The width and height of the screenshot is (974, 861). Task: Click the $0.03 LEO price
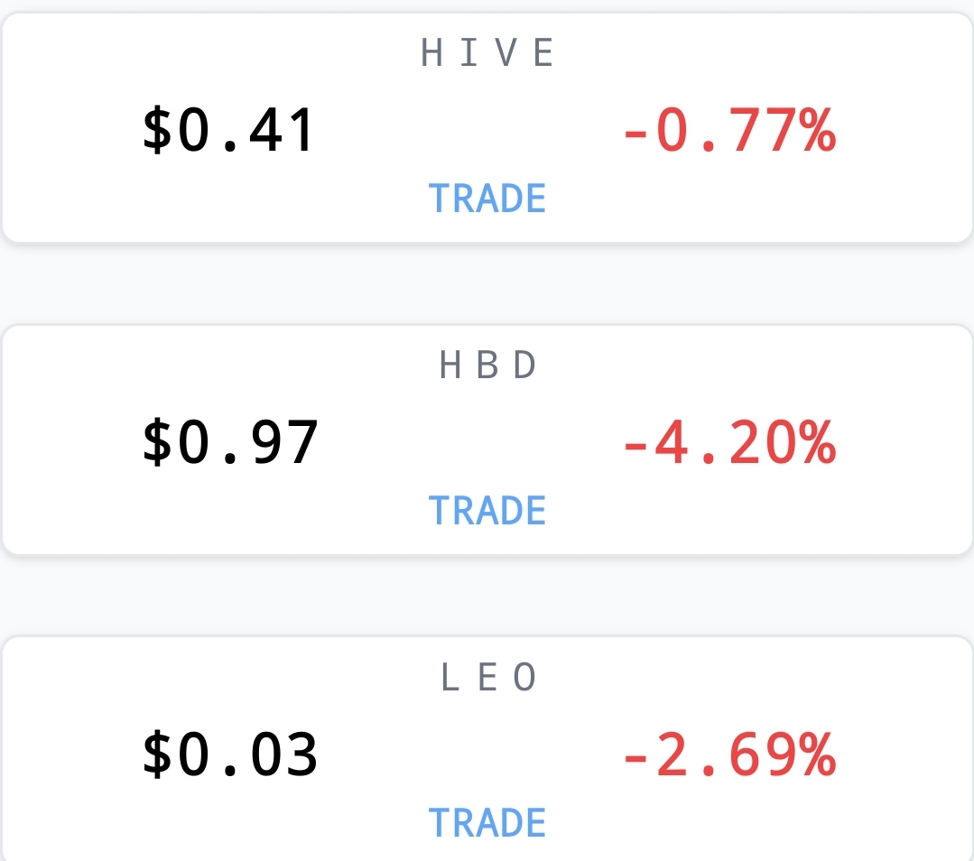pyautogui.click(x=230, y=755)
